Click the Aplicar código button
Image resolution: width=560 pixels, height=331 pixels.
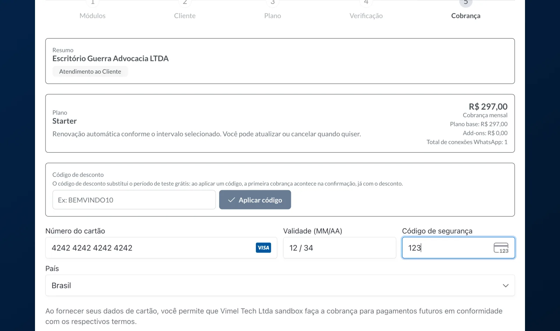click(255, 200)
